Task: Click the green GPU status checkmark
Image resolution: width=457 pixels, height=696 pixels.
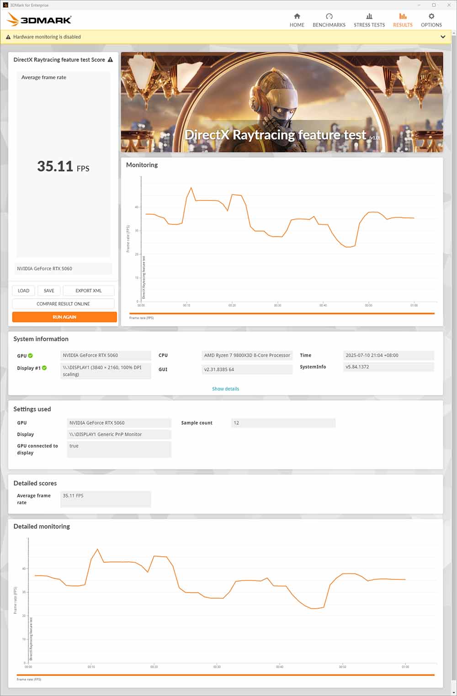Action: click(31, 356)
